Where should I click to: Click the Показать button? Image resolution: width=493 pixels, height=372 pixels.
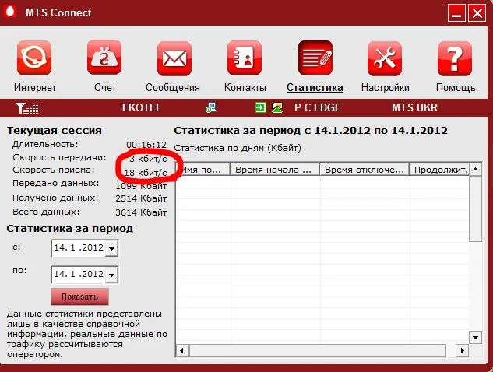pyautogui.click(x=80, y=297)
